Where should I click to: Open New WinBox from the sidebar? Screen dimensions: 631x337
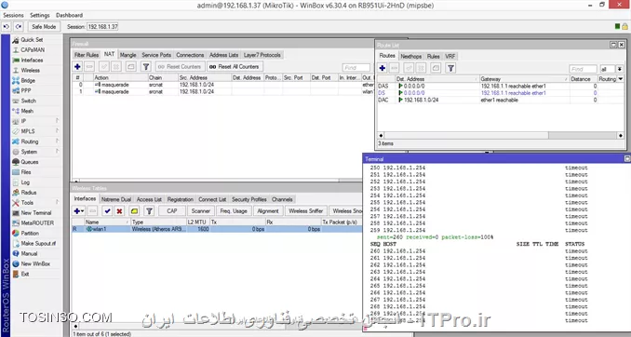[x=35, y=263]
